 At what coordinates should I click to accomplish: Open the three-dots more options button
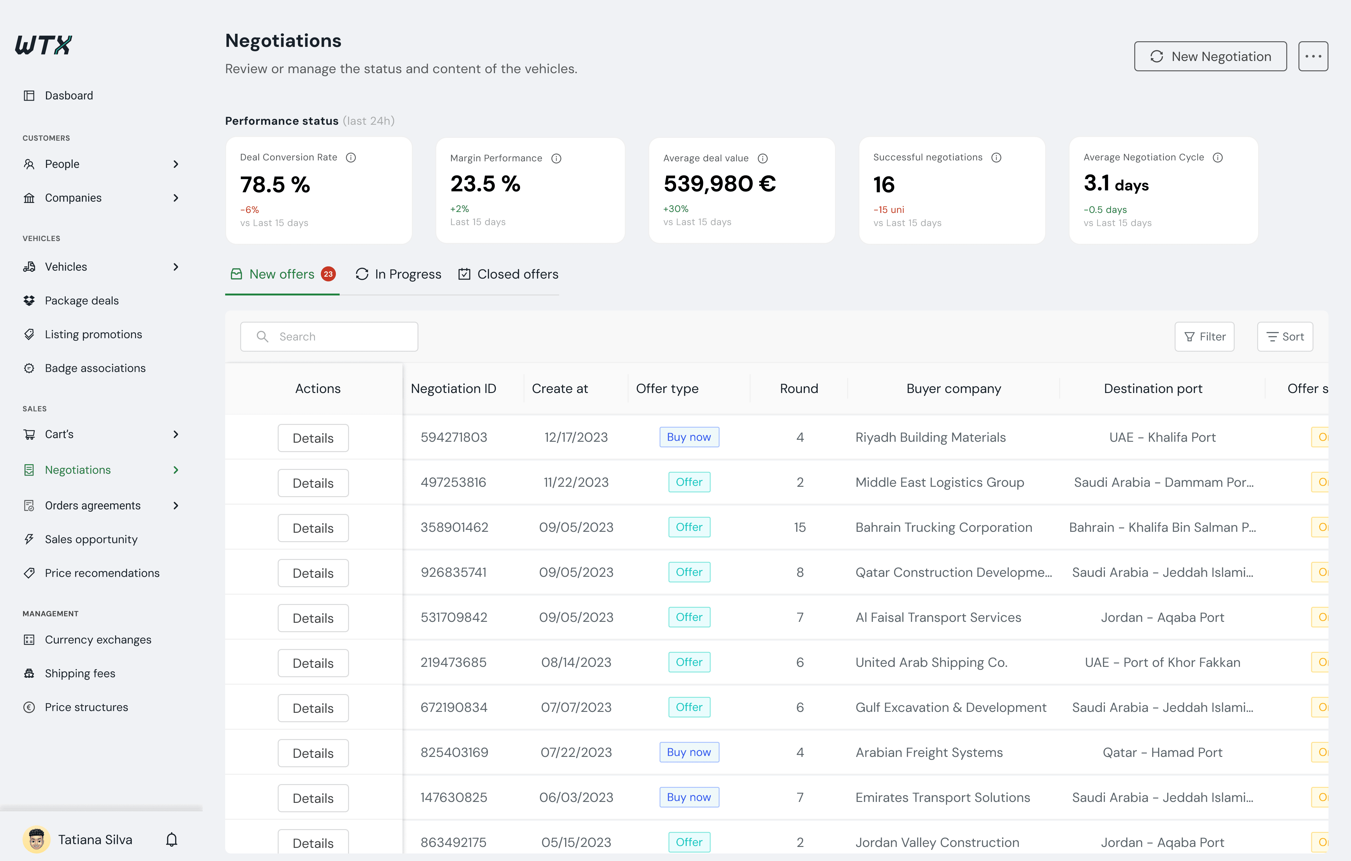(x=1313, y=56)
